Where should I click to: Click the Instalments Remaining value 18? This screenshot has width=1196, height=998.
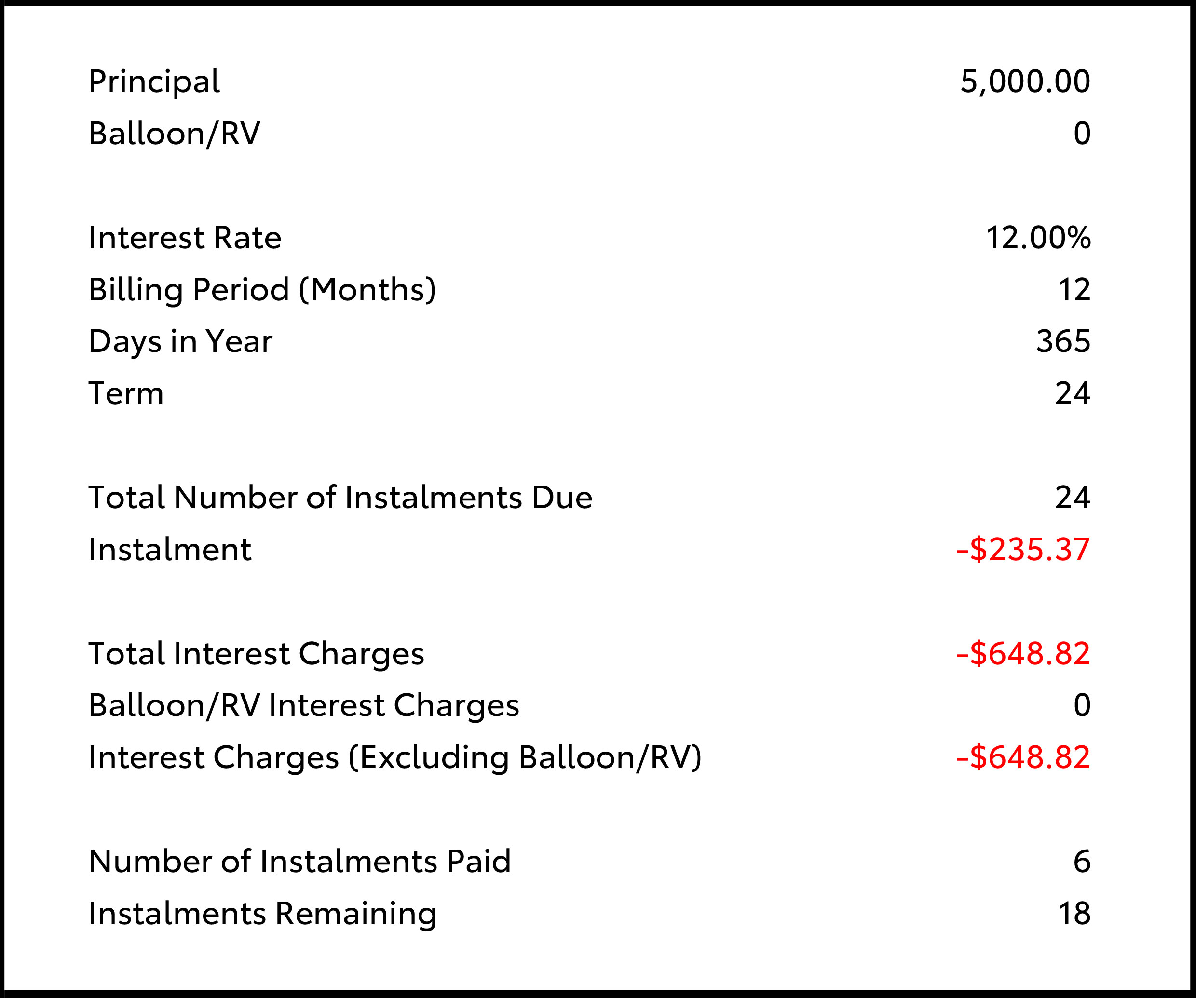(1074, 913)
